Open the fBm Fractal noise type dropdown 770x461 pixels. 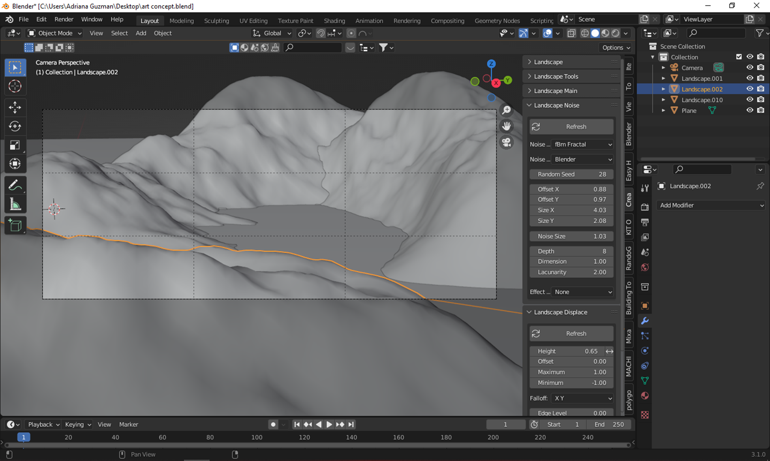tap(583, 145)
